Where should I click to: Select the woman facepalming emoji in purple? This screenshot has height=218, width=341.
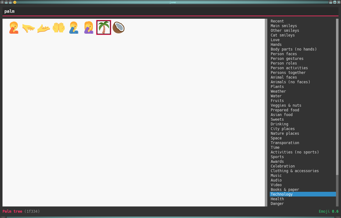tap(89, 27)
